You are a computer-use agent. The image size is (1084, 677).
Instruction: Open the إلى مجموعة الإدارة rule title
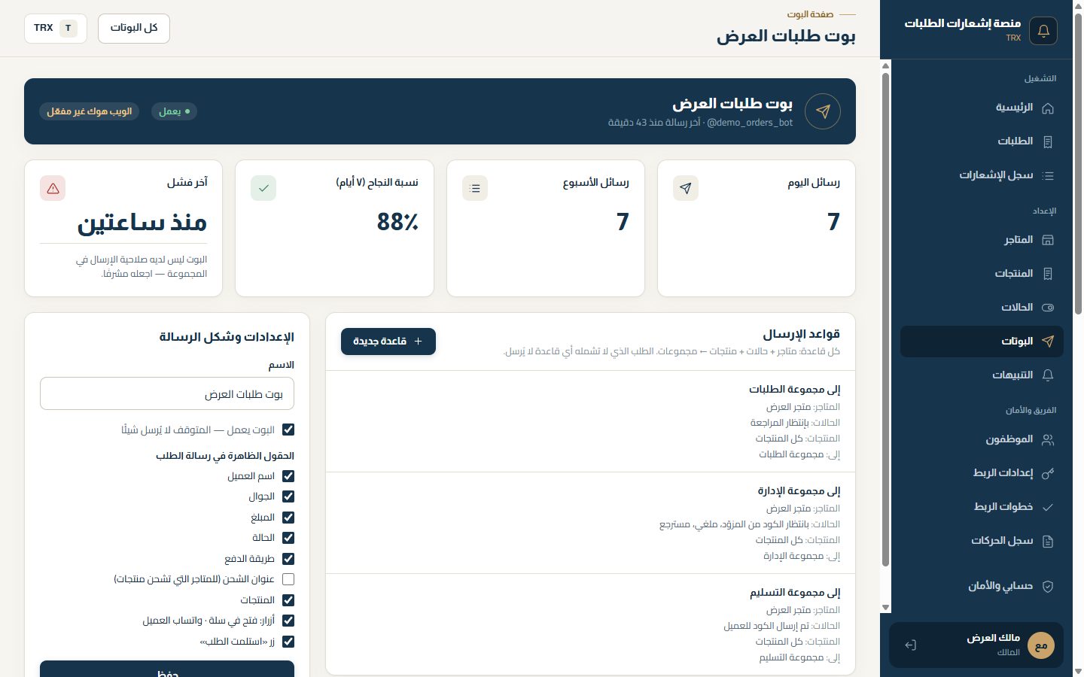799,490
